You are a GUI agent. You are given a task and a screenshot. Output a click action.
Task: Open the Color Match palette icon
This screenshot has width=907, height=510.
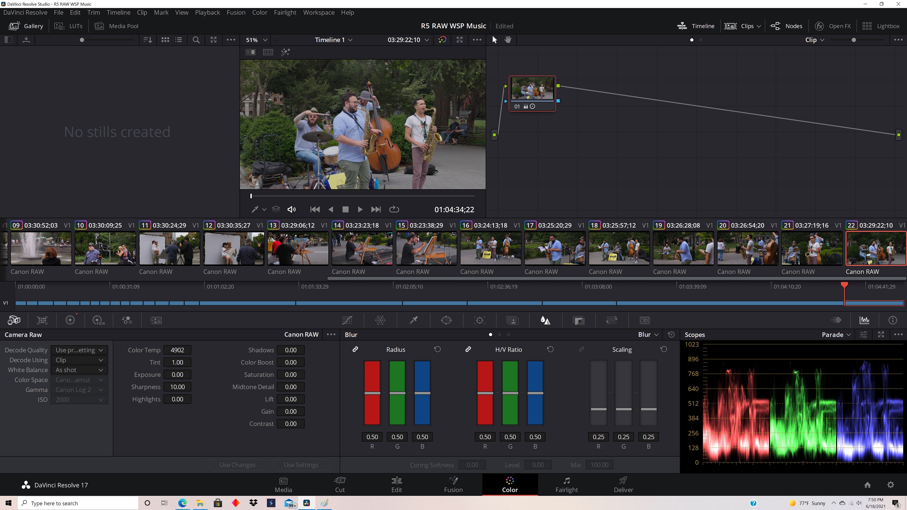point(42,320)
